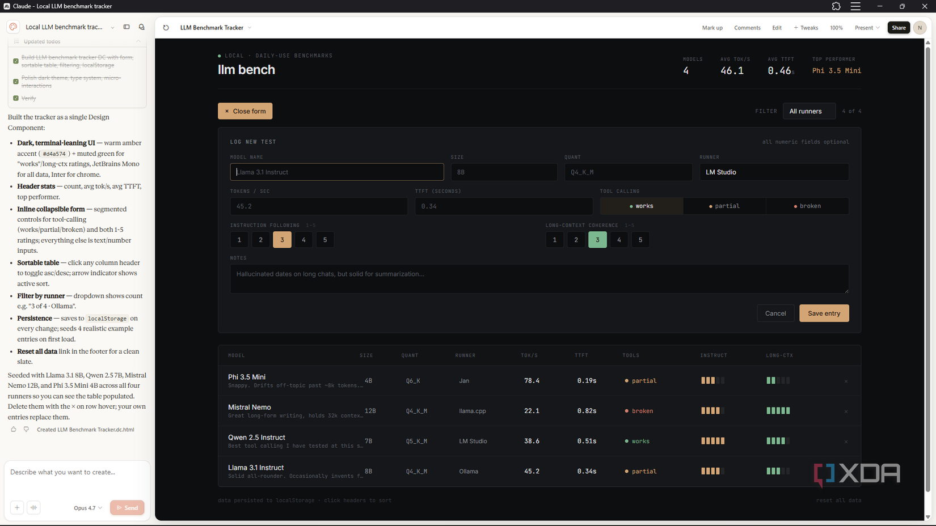Click the plus attach icon in chat box
This screenshot has width=936, height=526.
(x=17, y=507)
